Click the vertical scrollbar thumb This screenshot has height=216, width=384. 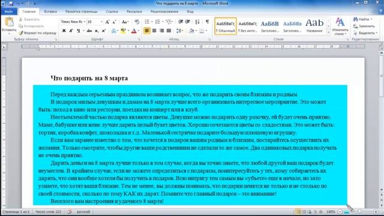point(382,76)
